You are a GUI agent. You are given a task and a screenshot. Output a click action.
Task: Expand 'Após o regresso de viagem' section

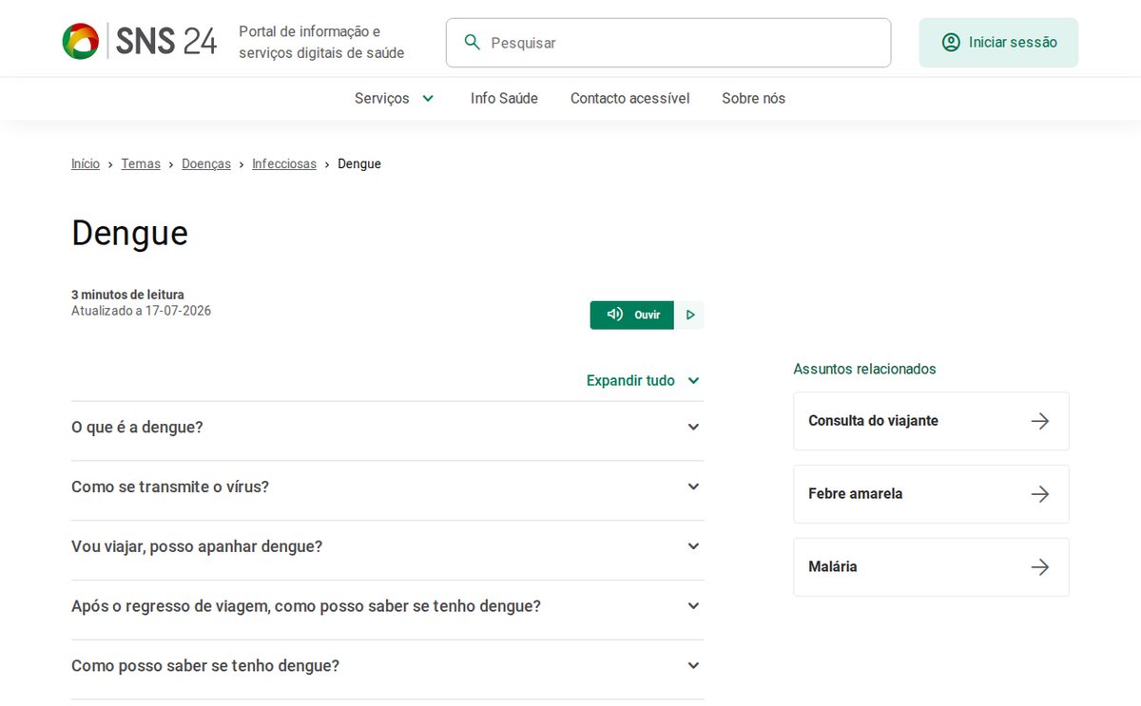pos(388,606)
